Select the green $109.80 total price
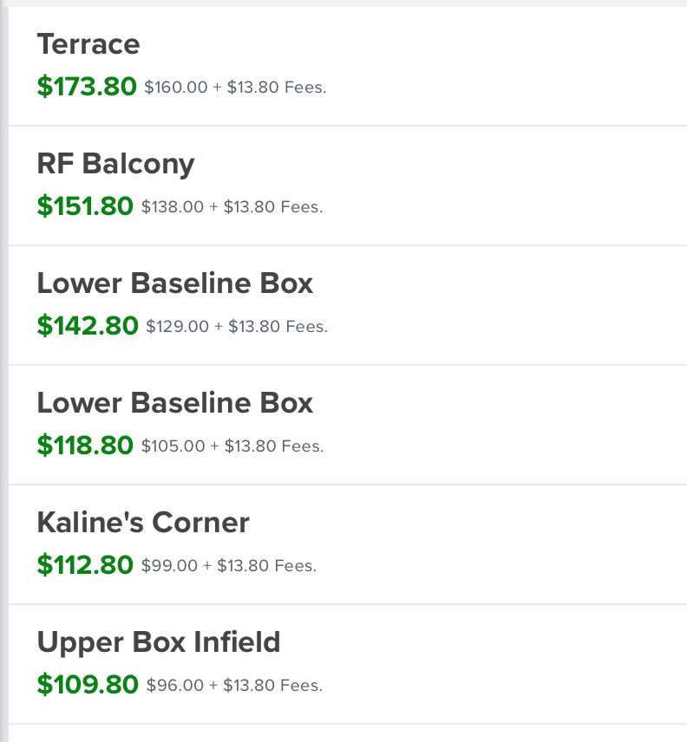The width and height of the screenshot is (687, 742). (88, 685)
